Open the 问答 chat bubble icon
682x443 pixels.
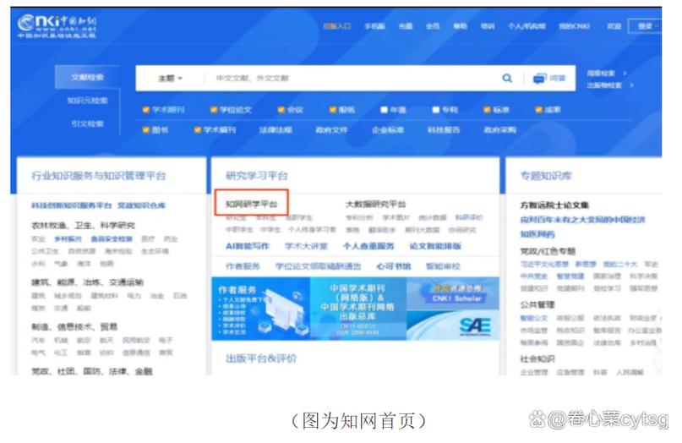(539, 79)
